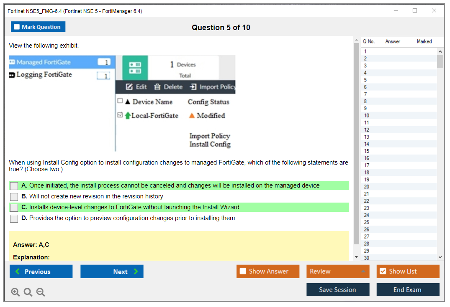Click the green arrow on Next button

click(136, 271)
